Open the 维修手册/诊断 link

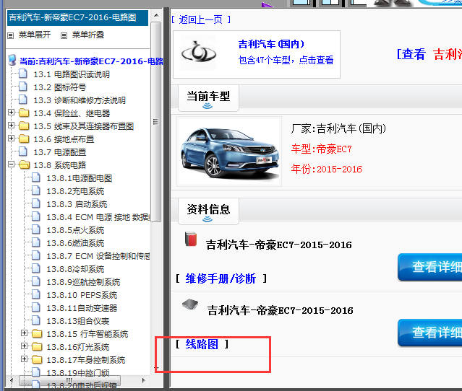(221, 278)
